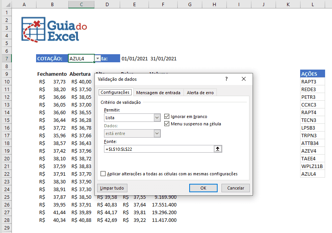Click Limpar tudo button
The height and width of the screenshot is (233, 332).
pyautogui.click(x=112, y=188)
